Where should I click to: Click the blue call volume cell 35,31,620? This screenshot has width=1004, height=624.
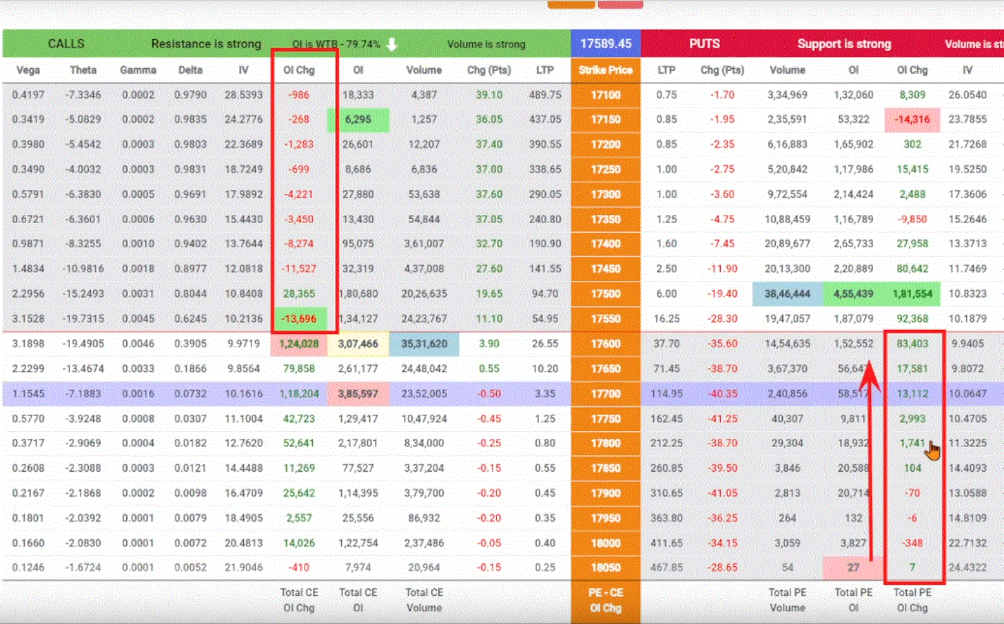(424, 344)
